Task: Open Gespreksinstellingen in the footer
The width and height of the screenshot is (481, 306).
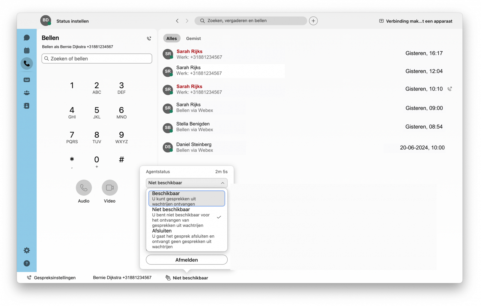Action: tap(55, 278)
